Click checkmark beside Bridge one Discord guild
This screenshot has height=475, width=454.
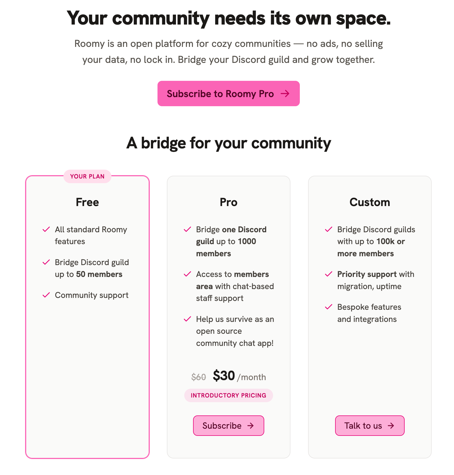[x=187, y=229]
